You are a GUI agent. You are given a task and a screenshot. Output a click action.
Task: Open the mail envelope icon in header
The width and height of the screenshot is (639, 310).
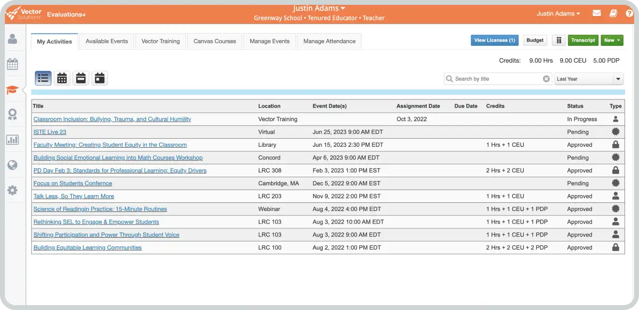coord(597,14)
